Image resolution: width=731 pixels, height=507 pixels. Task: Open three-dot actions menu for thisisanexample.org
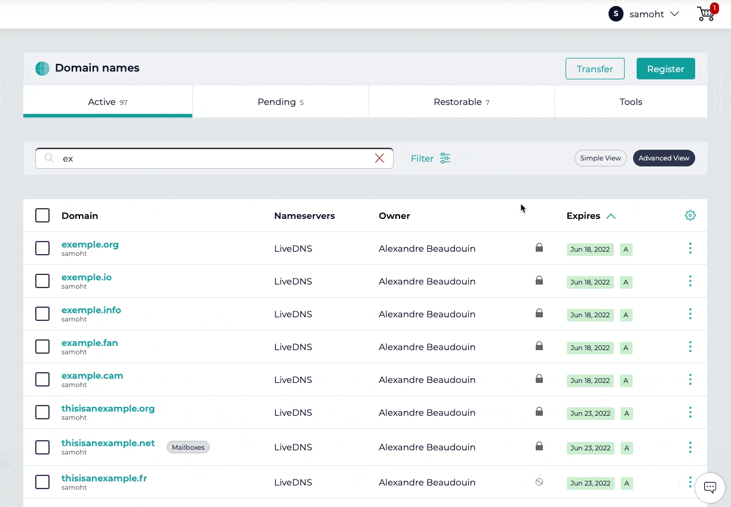(x=690, y=412)
